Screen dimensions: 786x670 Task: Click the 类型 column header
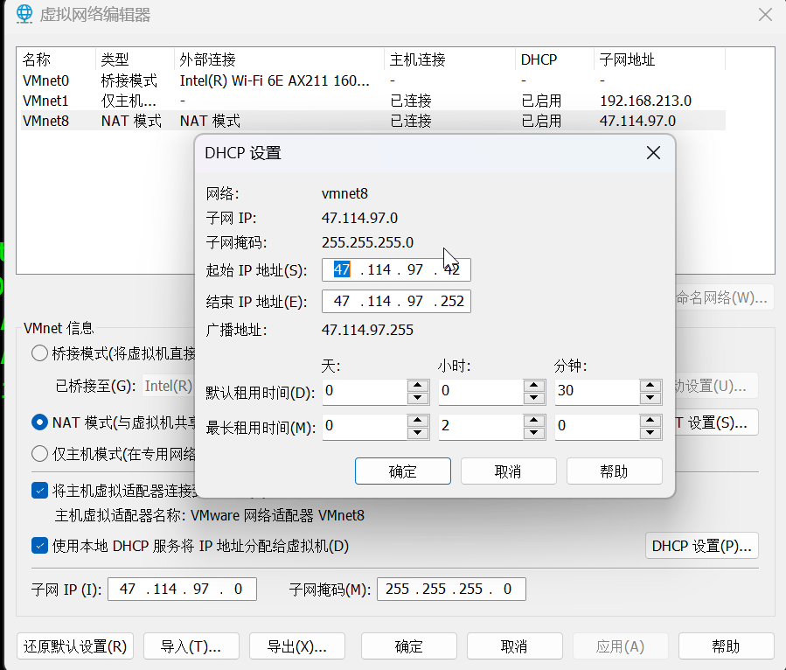coord(135,59)
